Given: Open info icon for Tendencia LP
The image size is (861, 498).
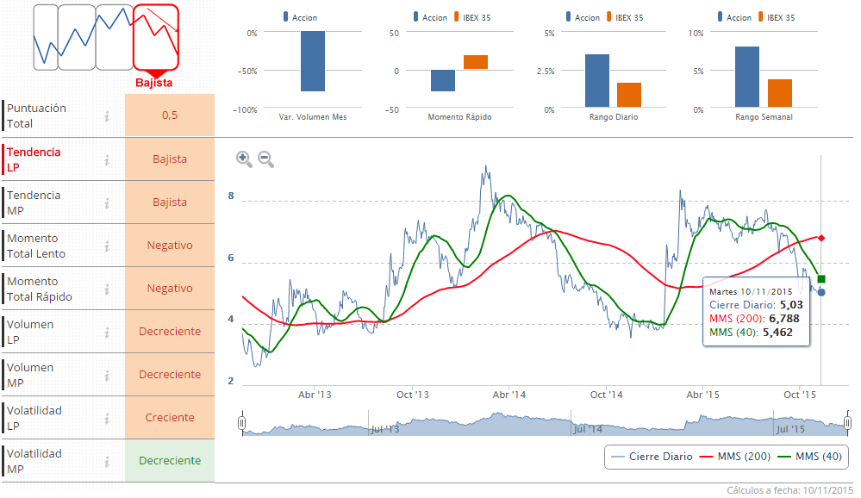Looking at the screenshot, I should click(107, 159).
